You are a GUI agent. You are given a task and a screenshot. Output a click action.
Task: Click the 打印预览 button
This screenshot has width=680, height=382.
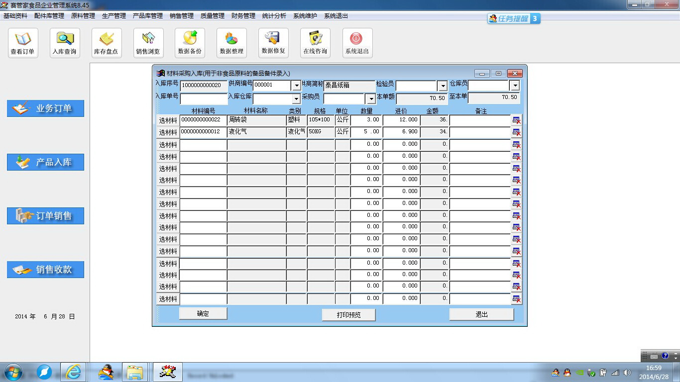pos(348,315)
